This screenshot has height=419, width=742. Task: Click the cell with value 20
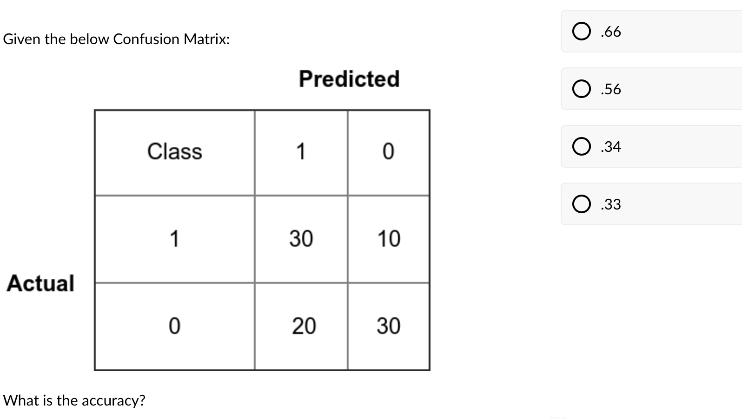pos(303,327)
